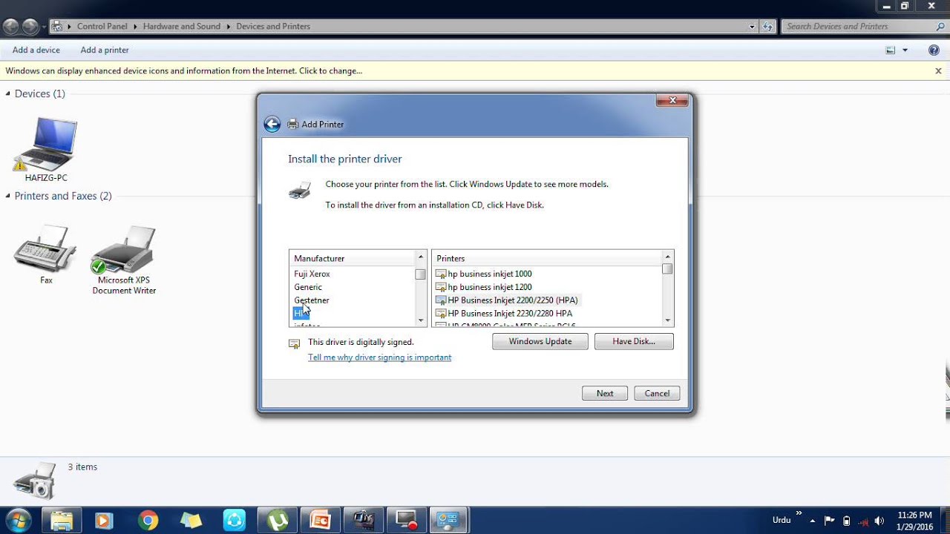Click the Have Disk button
Screen dimensions: 950x534
[x=634, y=341]
